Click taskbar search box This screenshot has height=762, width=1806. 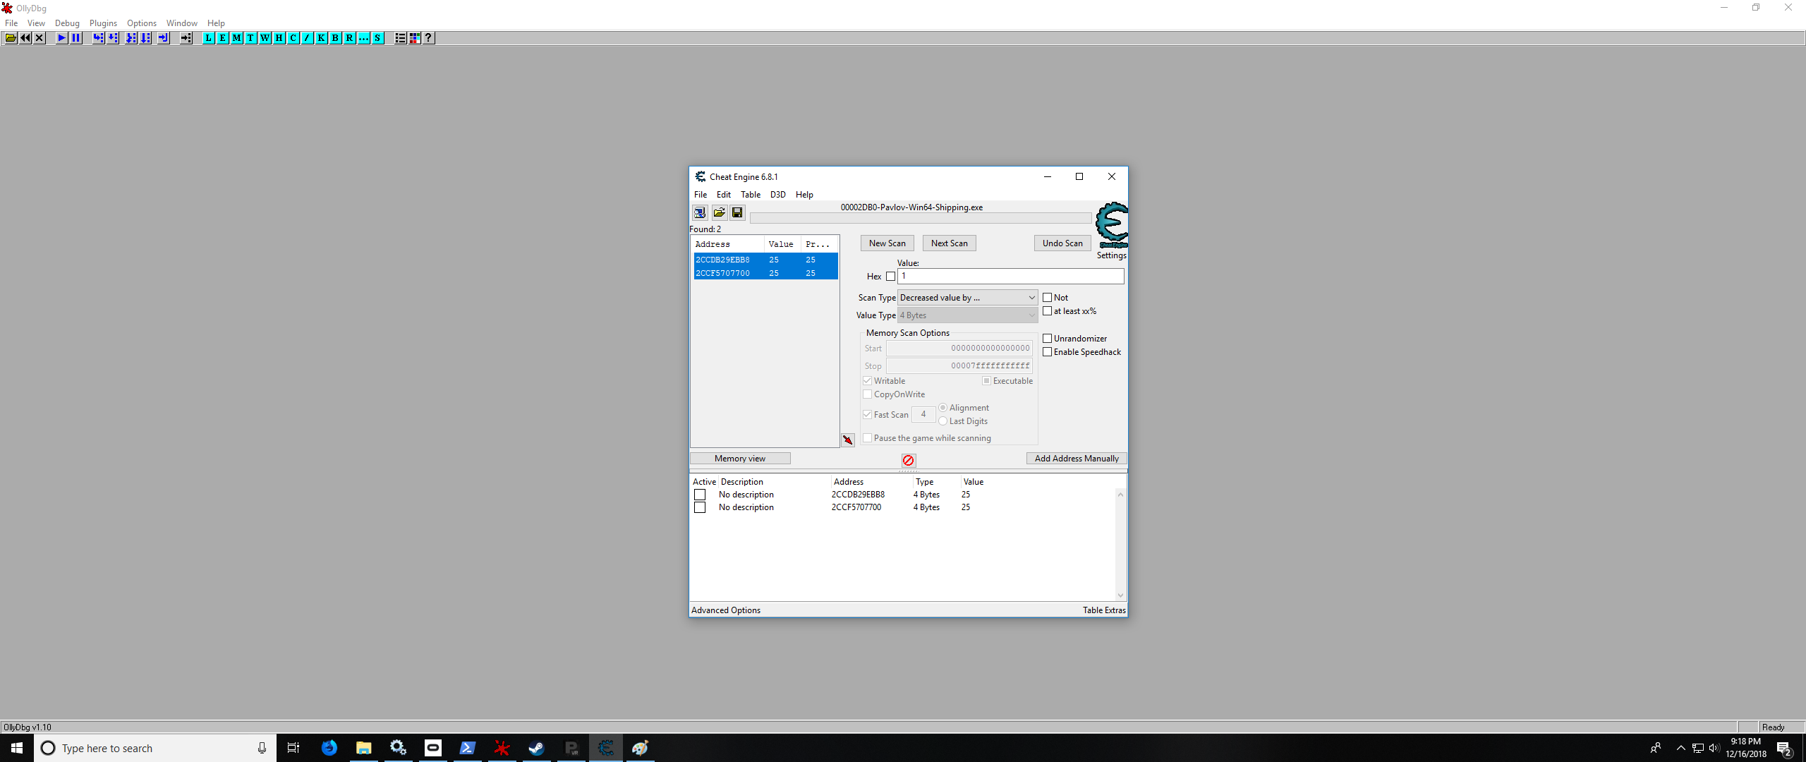(154, 748)
